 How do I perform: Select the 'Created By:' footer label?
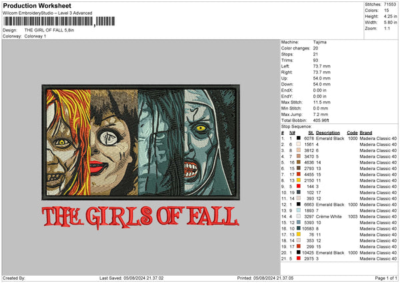click(14, 278)
